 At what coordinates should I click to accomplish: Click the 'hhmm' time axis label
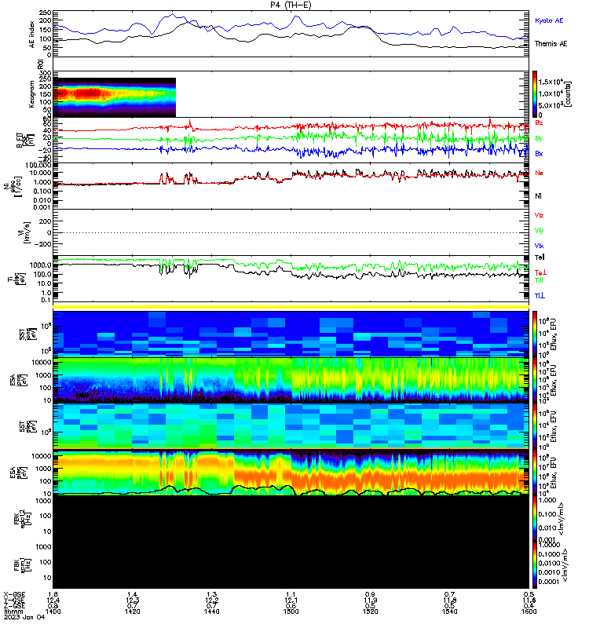click(13, 612)
